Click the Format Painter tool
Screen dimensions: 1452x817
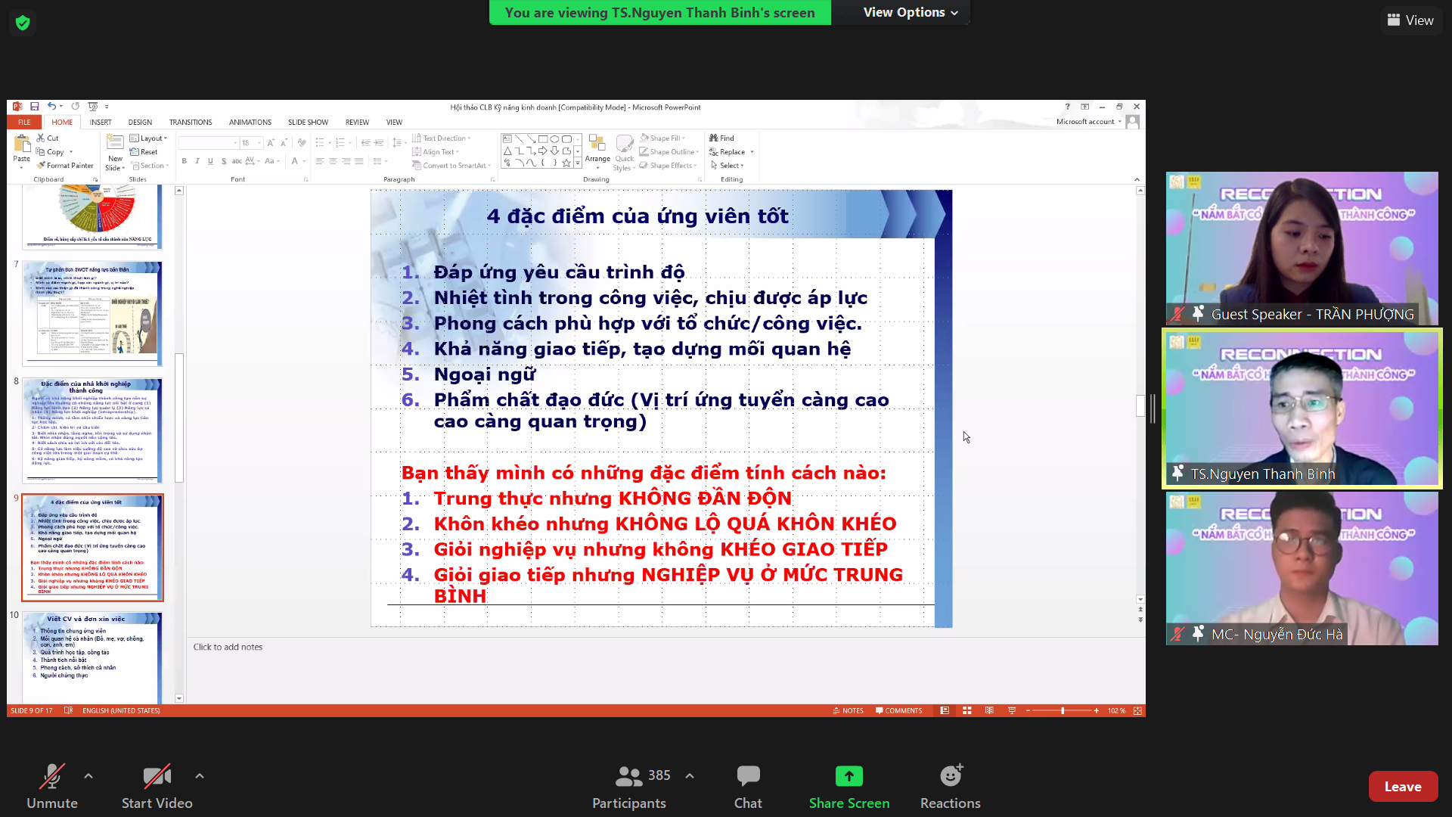pyautogui.click(x=65, y=166)
